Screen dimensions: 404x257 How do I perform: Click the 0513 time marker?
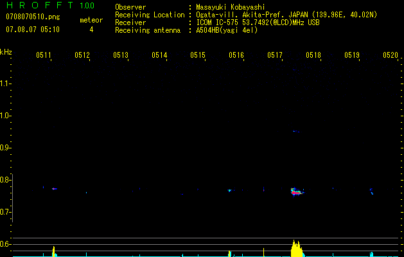click(121, 55)
